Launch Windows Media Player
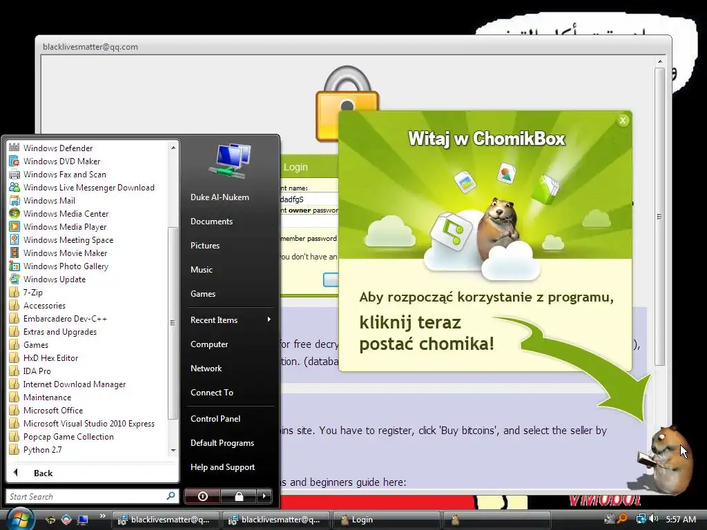The height and width of the screenshot is (530, 707). tap(65, 226)
